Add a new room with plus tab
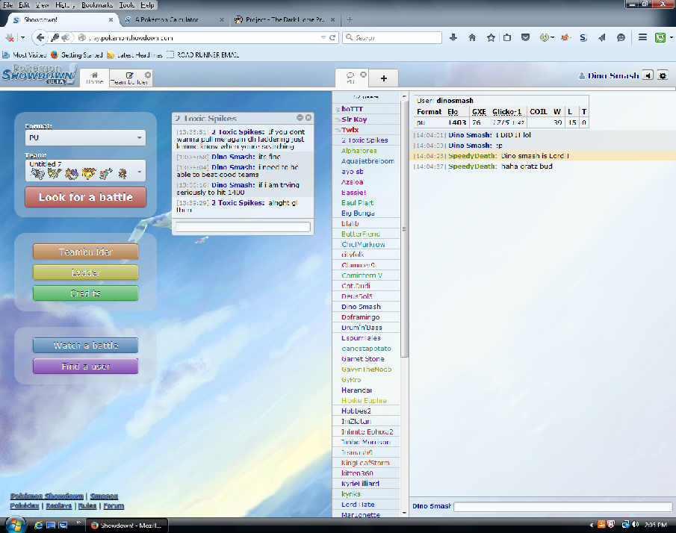The width and height of the screenshot is (676, 533). 384,78
